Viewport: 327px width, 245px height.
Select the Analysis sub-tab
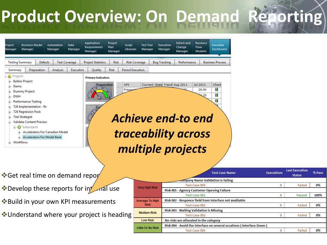click(58, 70)
